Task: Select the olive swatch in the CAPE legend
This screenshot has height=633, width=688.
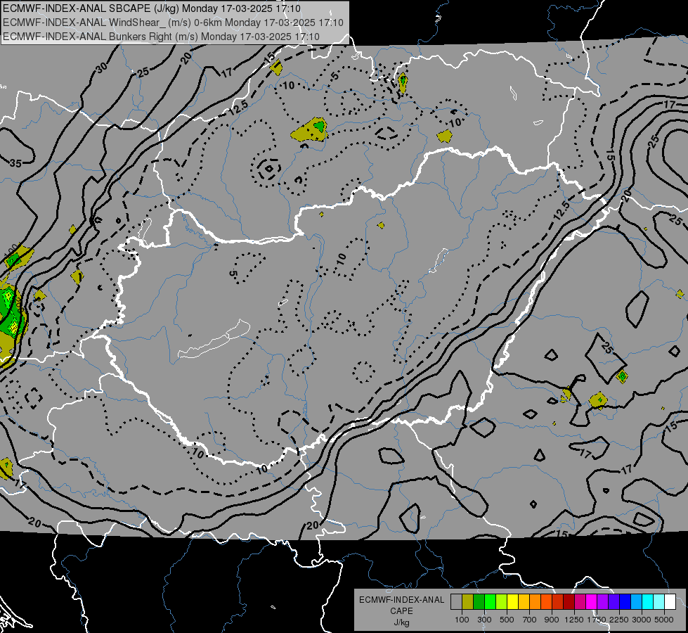Action: pos(467,602)
